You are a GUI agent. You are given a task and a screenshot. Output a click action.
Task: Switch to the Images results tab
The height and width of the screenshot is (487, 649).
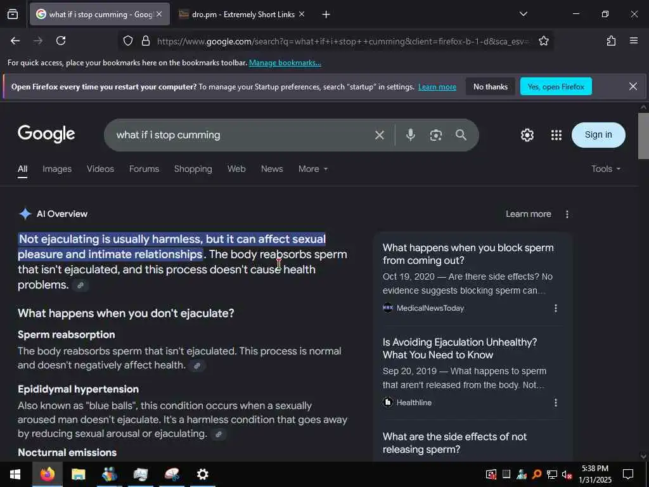(57, 169)
